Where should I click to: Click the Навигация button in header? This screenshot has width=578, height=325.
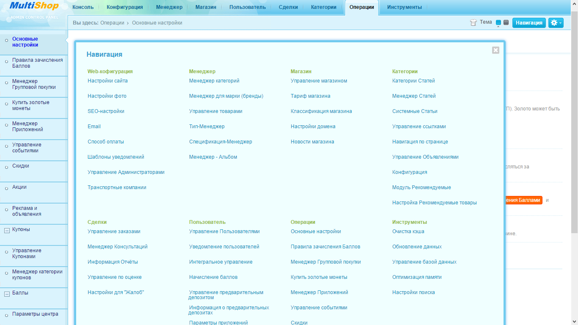529,23
